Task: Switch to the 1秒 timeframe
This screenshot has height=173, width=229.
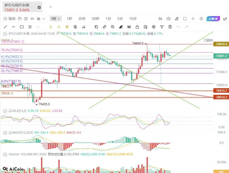Action: coord(69,19)
